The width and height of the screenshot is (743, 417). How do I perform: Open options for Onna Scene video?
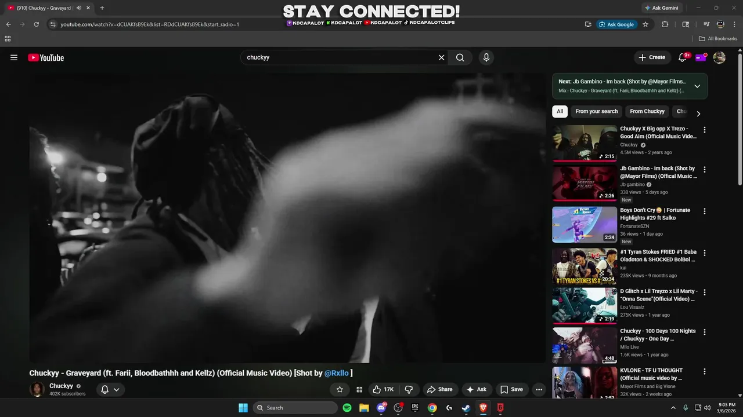pos(705,292)
